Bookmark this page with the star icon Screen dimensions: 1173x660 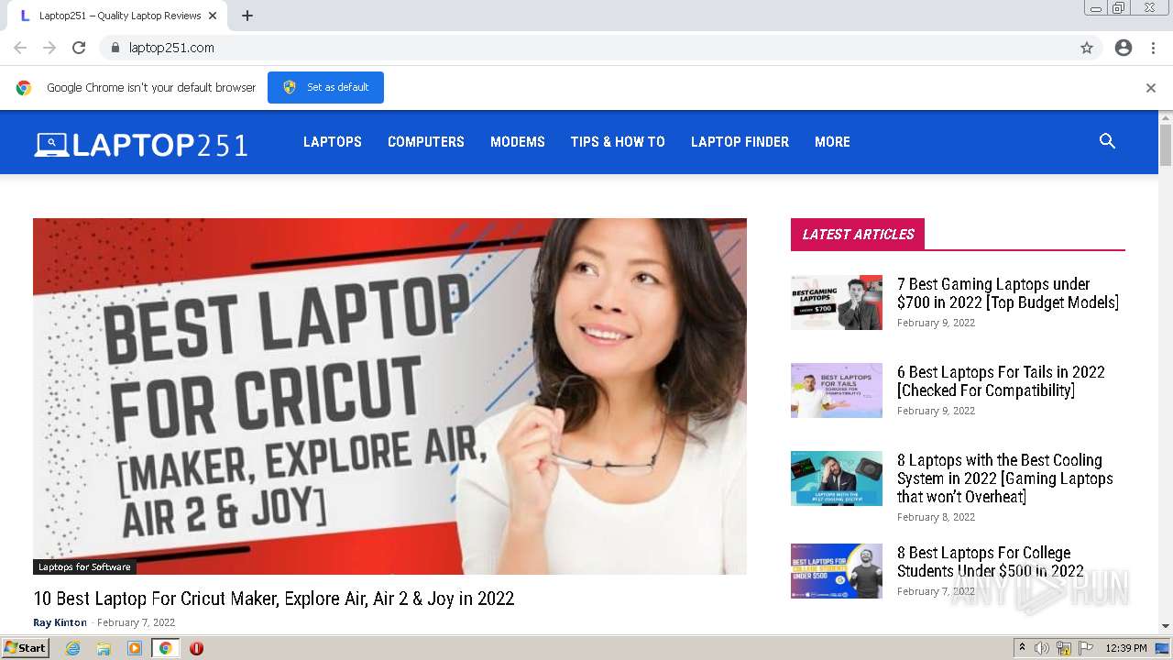(x=1087, y=48)
